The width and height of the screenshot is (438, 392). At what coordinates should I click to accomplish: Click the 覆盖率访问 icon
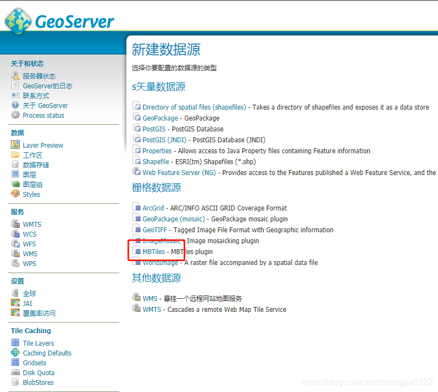click(15, 312)
